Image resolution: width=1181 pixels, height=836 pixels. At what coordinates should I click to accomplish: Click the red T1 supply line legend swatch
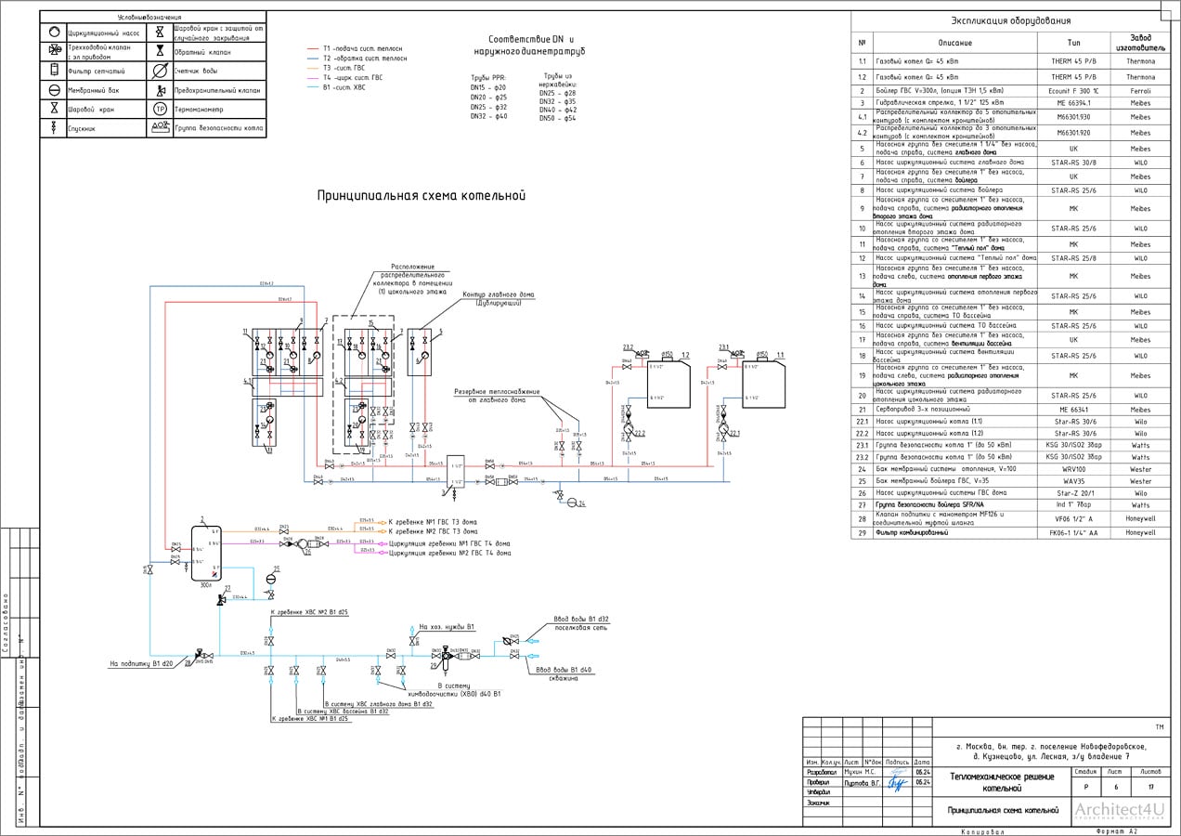(x=313, y=47)
